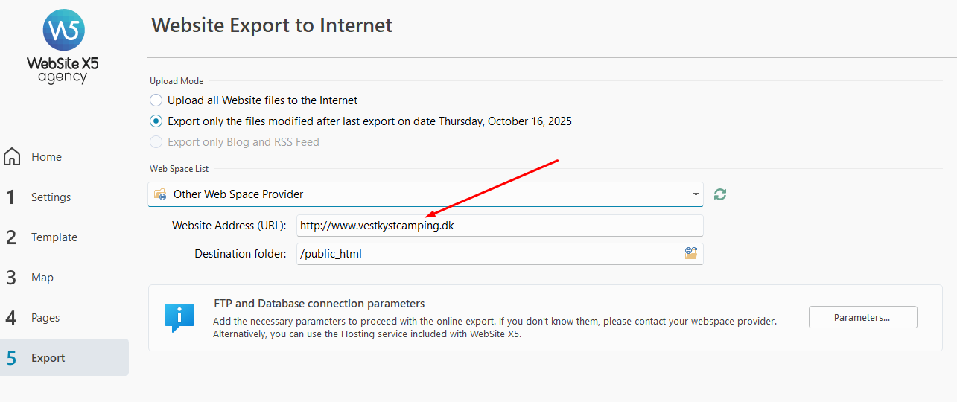The width and height of the screenshot is (957, 402).
Task: Click the Home house icon
Action: 12,157
